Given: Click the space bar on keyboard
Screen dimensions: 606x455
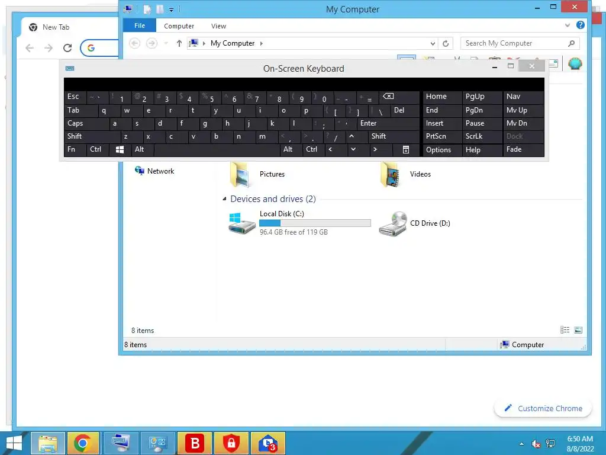Looking at the screenshot, I should (x=217, y=150).
